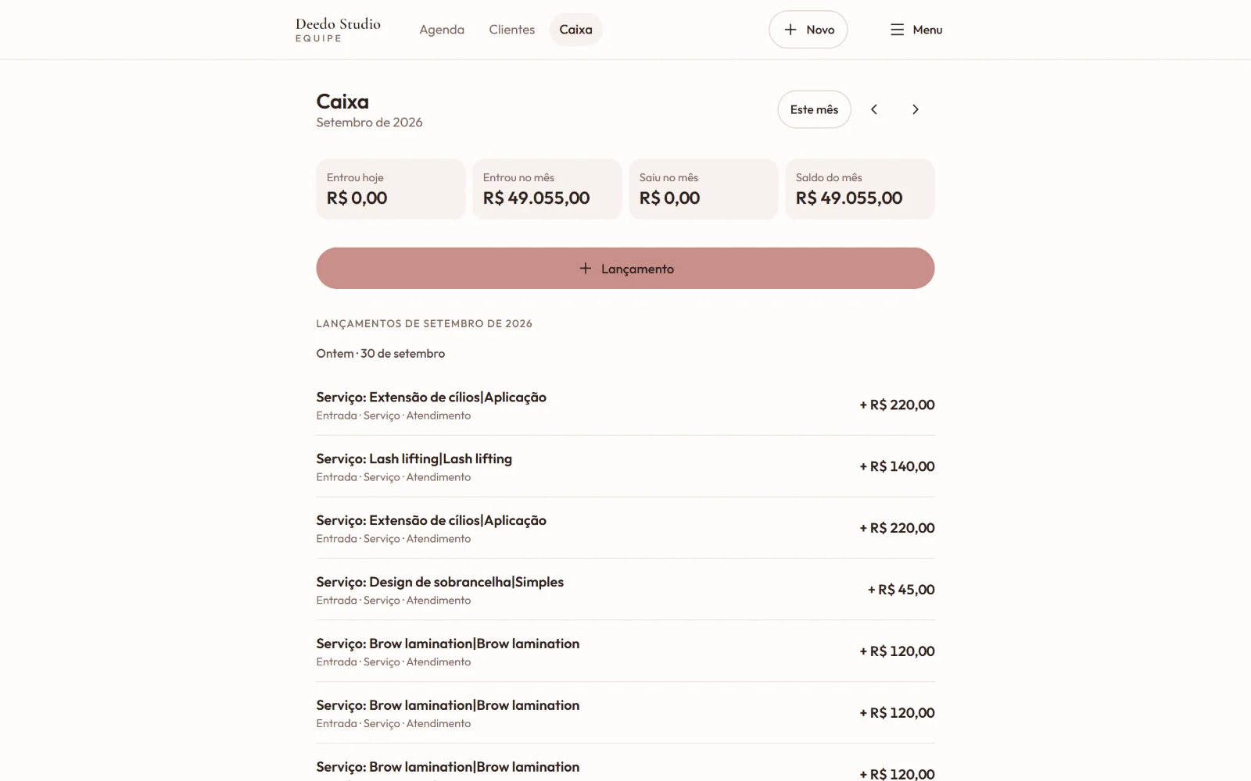
Task: Switch to the Agenda tab
Action: (442, 30)
